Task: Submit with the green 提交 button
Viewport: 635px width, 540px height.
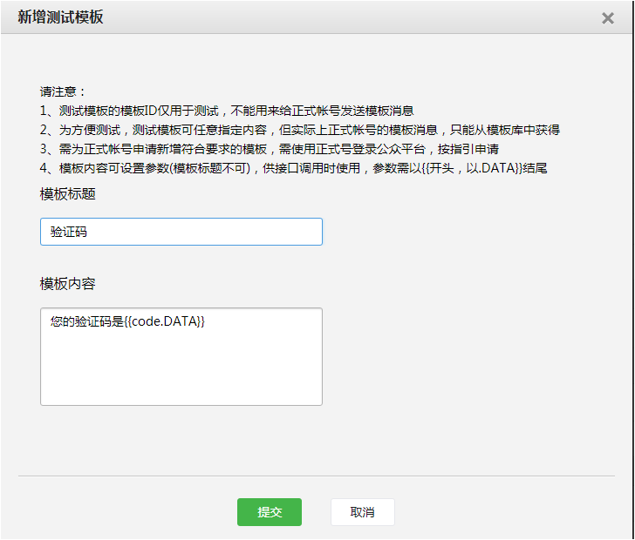Action: 270,512
